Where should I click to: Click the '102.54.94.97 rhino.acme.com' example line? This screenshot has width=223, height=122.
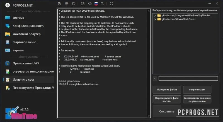point(90,57)
